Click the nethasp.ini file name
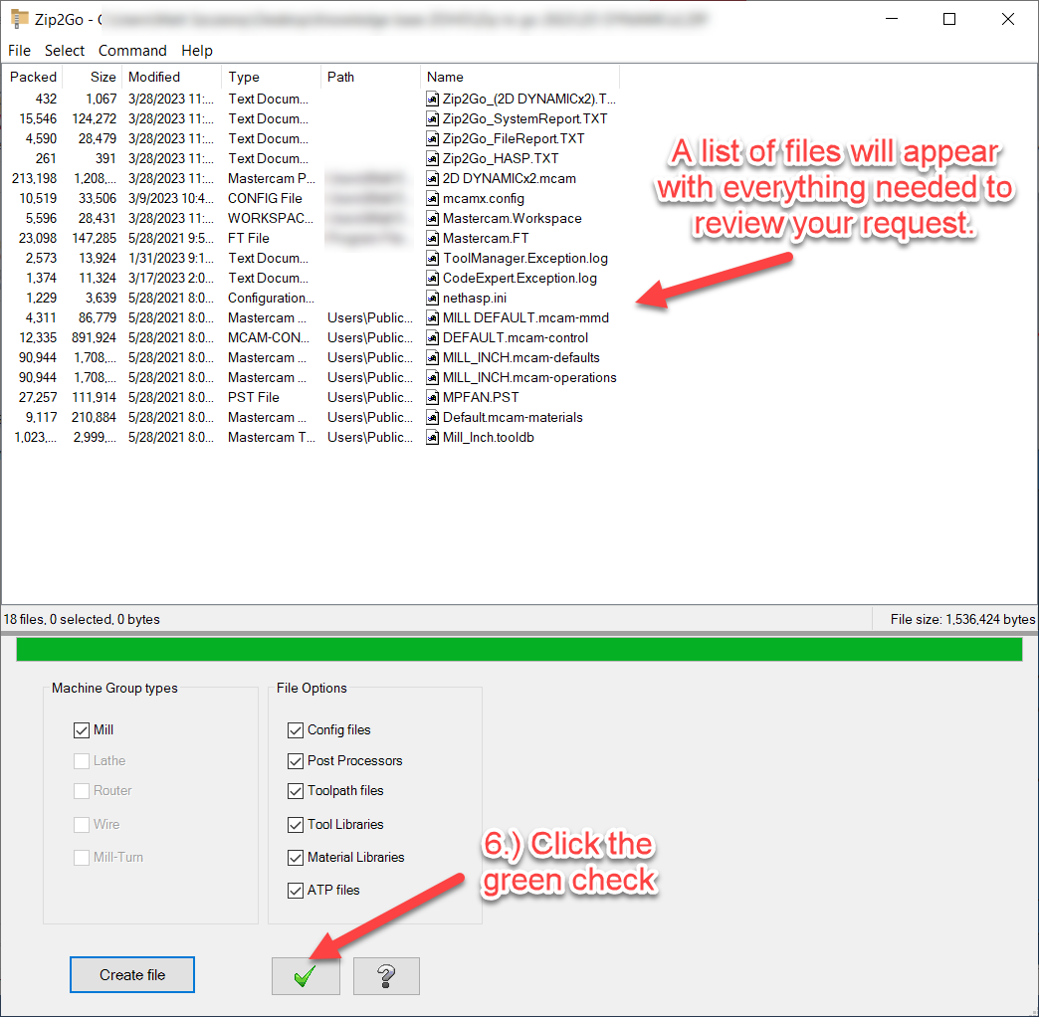 point(475,298)
